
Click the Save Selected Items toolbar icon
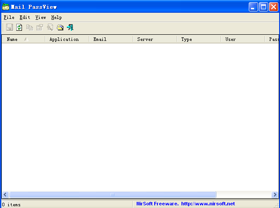pyautogui.click(x=10, y=27)
